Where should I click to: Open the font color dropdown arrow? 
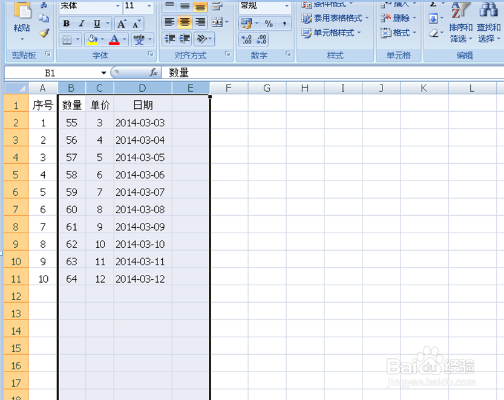click(x=125, y=40)
